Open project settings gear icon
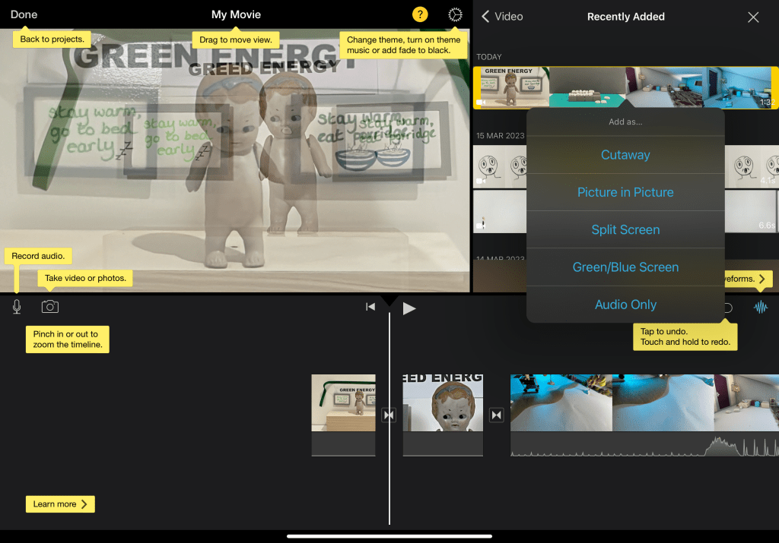Viewport: 779px width, 543px height. pos(455,15)
